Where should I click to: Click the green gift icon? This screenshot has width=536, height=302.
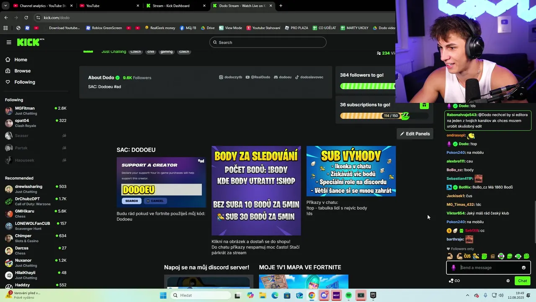(x=424, y=105)
